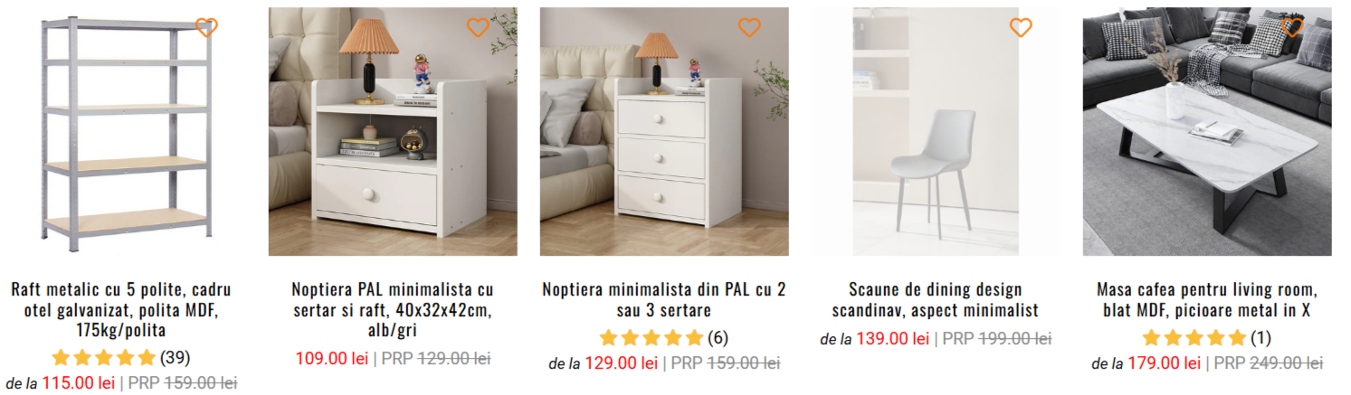The image size is (1351, 395).
Task: Add metal shelf rack to wishlist
Action: coord(206,27)
